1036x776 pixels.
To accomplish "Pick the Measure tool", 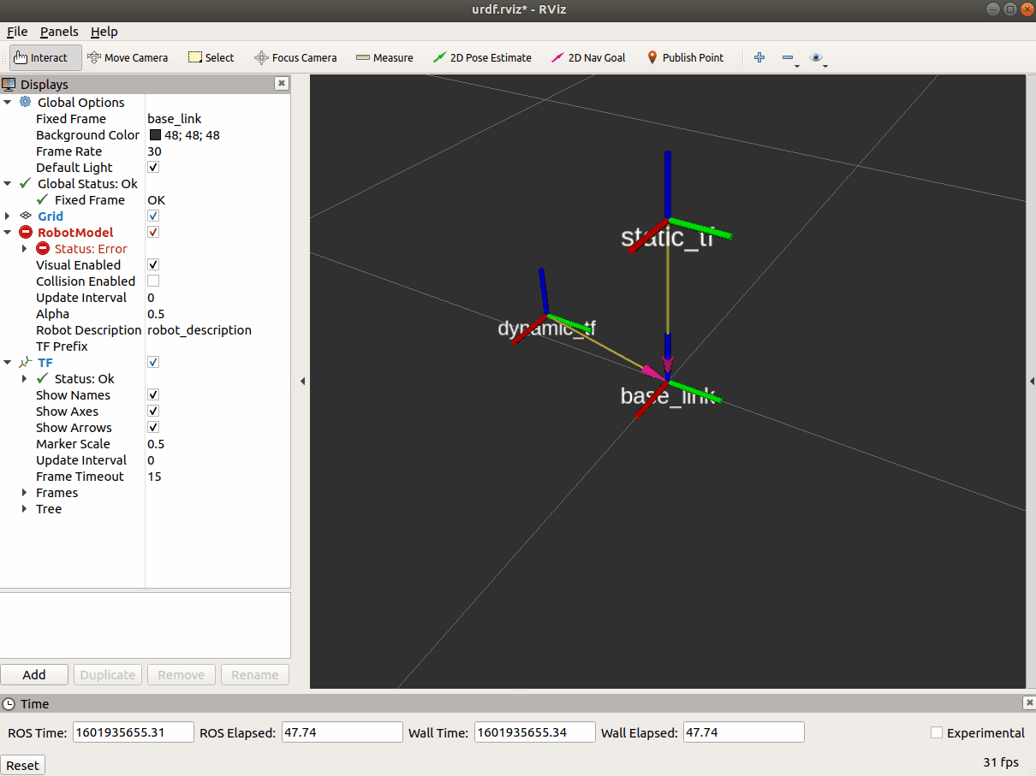I will click(x=384, y=58).
